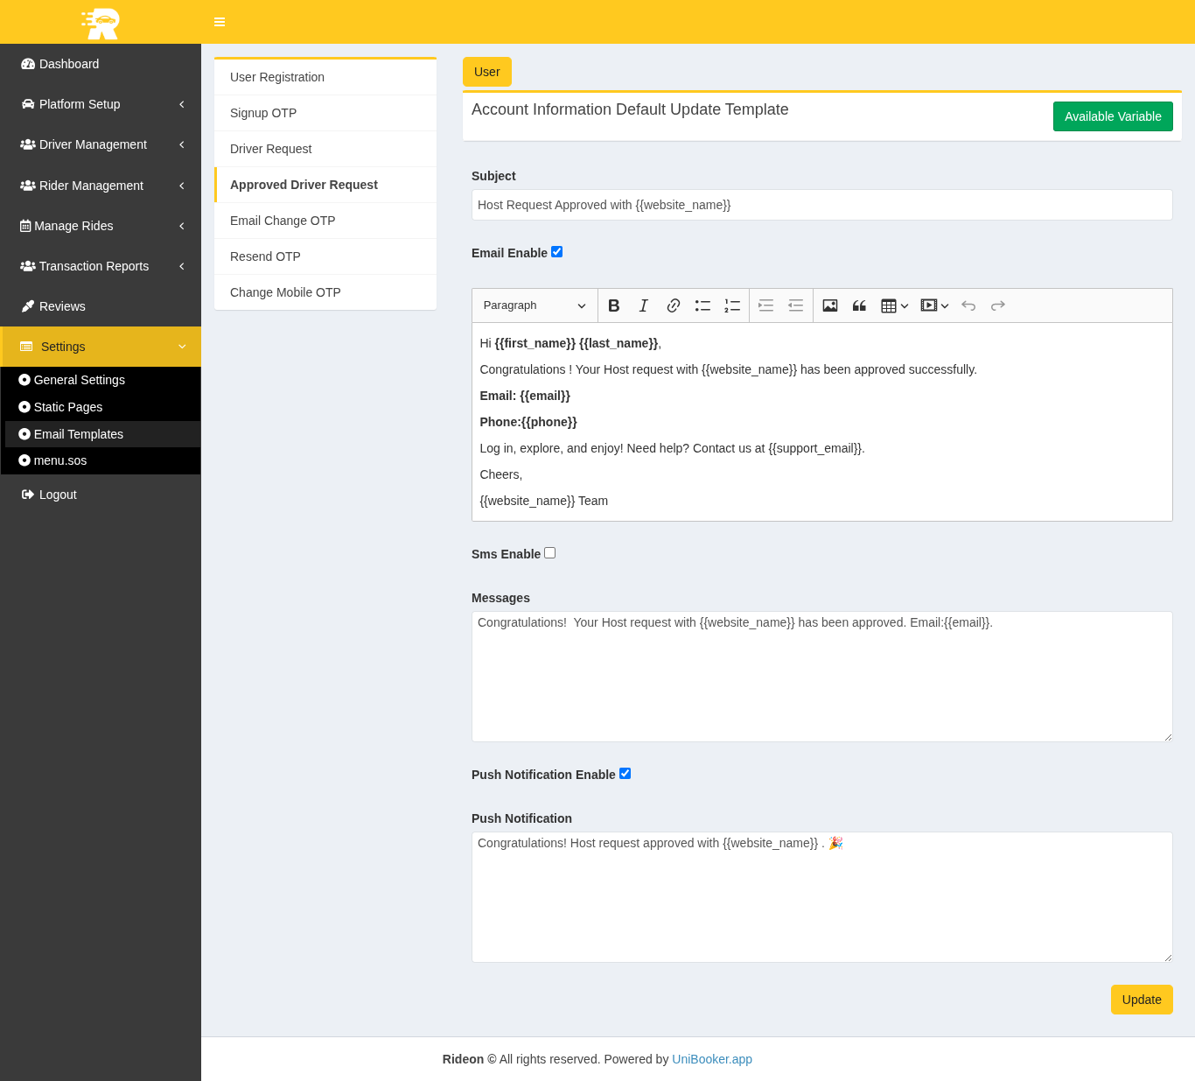The width and height of the screenshot is (1195, 1081).
Task: Uncheck the Email Enable checkbox
Action: pyautogui.click(x=556, y=252)
